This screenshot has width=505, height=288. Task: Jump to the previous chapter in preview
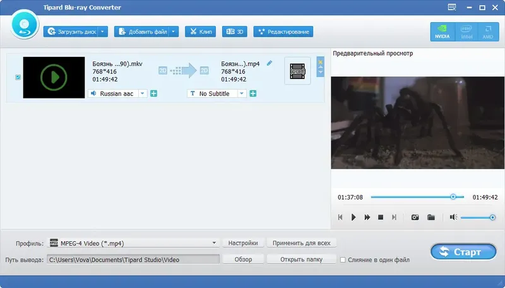tap(340, 217)
